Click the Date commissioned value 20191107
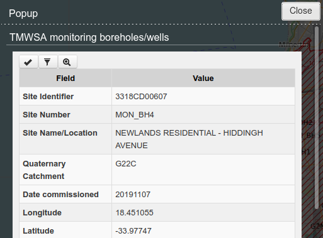This screenshot has width=323, height=238. tap(133, 195)
